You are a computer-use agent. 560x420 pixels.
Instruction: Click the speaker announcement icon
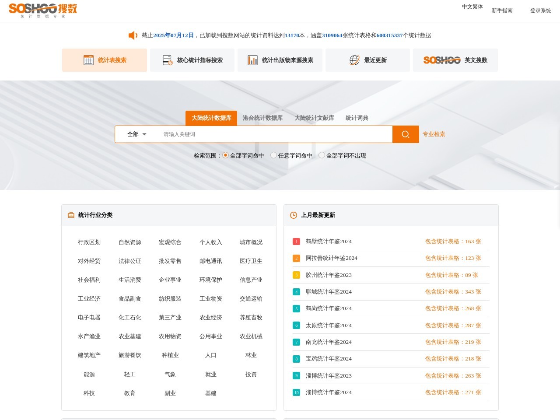(133, 35)
